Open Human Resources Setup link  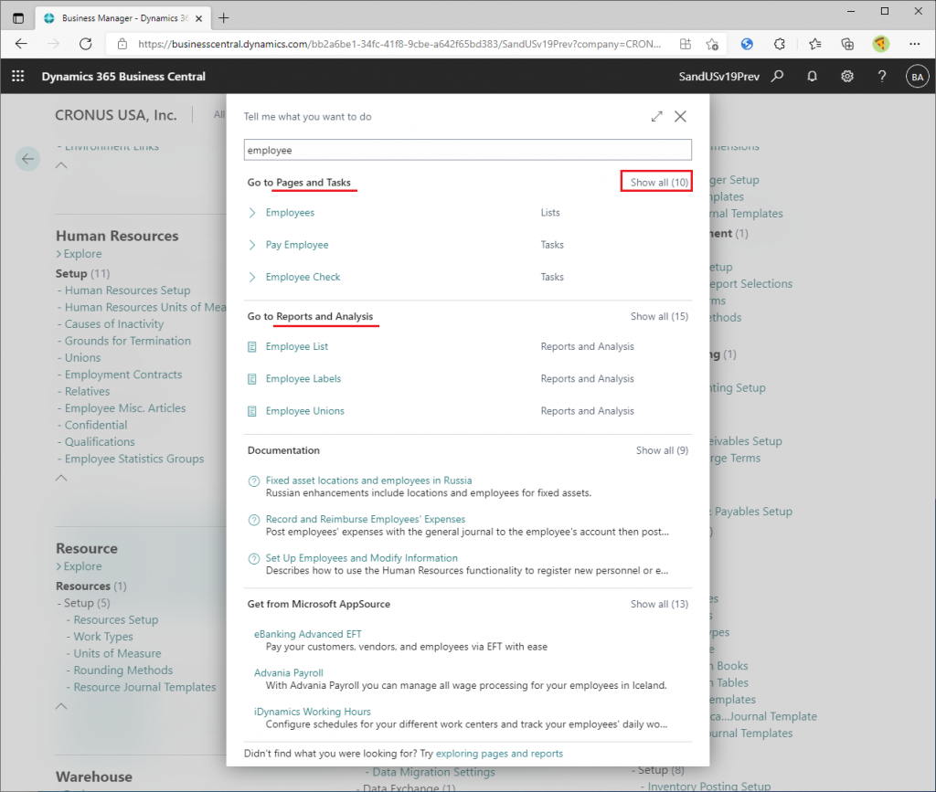[x=128, y=290]
